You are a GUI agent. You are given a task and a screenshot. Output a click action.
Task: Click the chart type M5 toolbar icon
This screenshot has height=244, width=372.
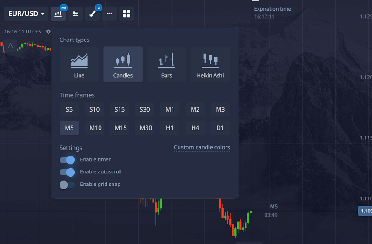click(58, 14)
